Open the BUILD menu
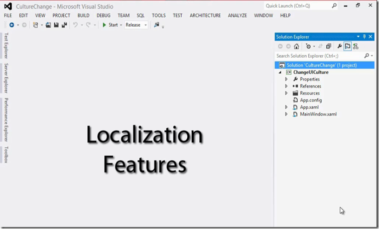The width and height of the screenshot is (379, 229). 83,15
